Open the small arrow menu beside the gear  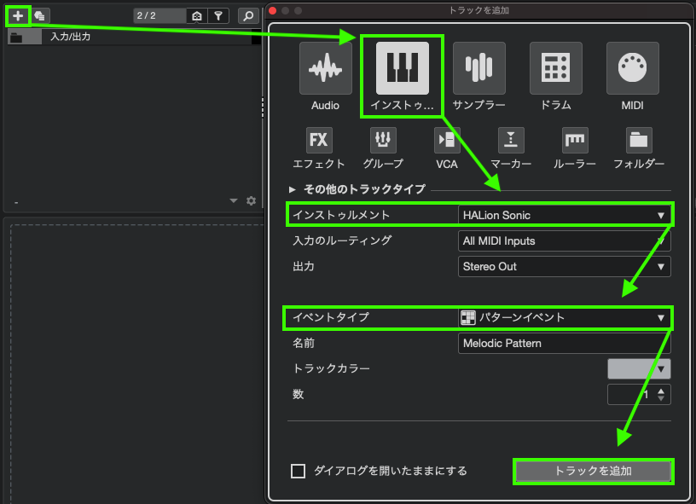coord(234,201)
